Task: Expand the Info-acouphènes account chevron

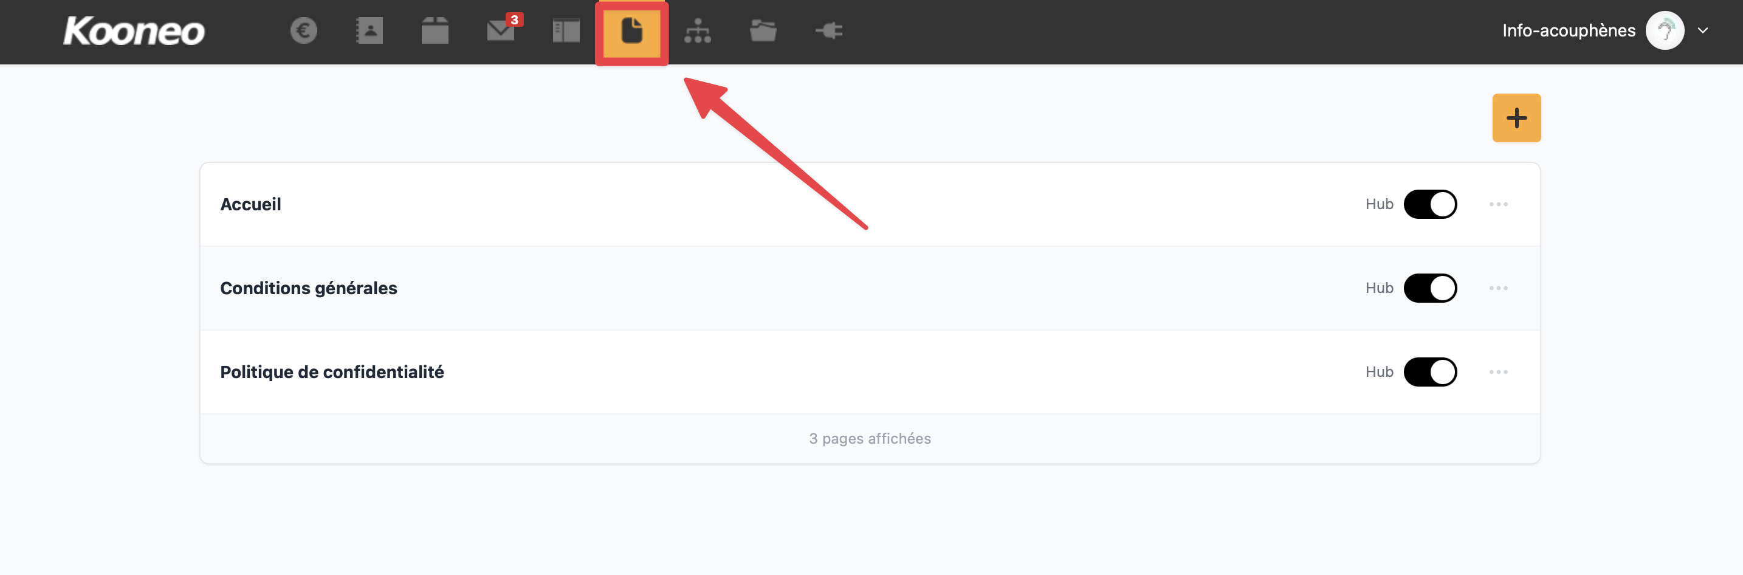Action: click(1703, 30)
